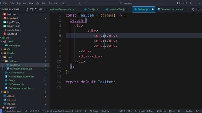The width and height of the screenshot is (202, 113).
Task: Open manifest.json in the Explorer
Action: coord(14,30)
